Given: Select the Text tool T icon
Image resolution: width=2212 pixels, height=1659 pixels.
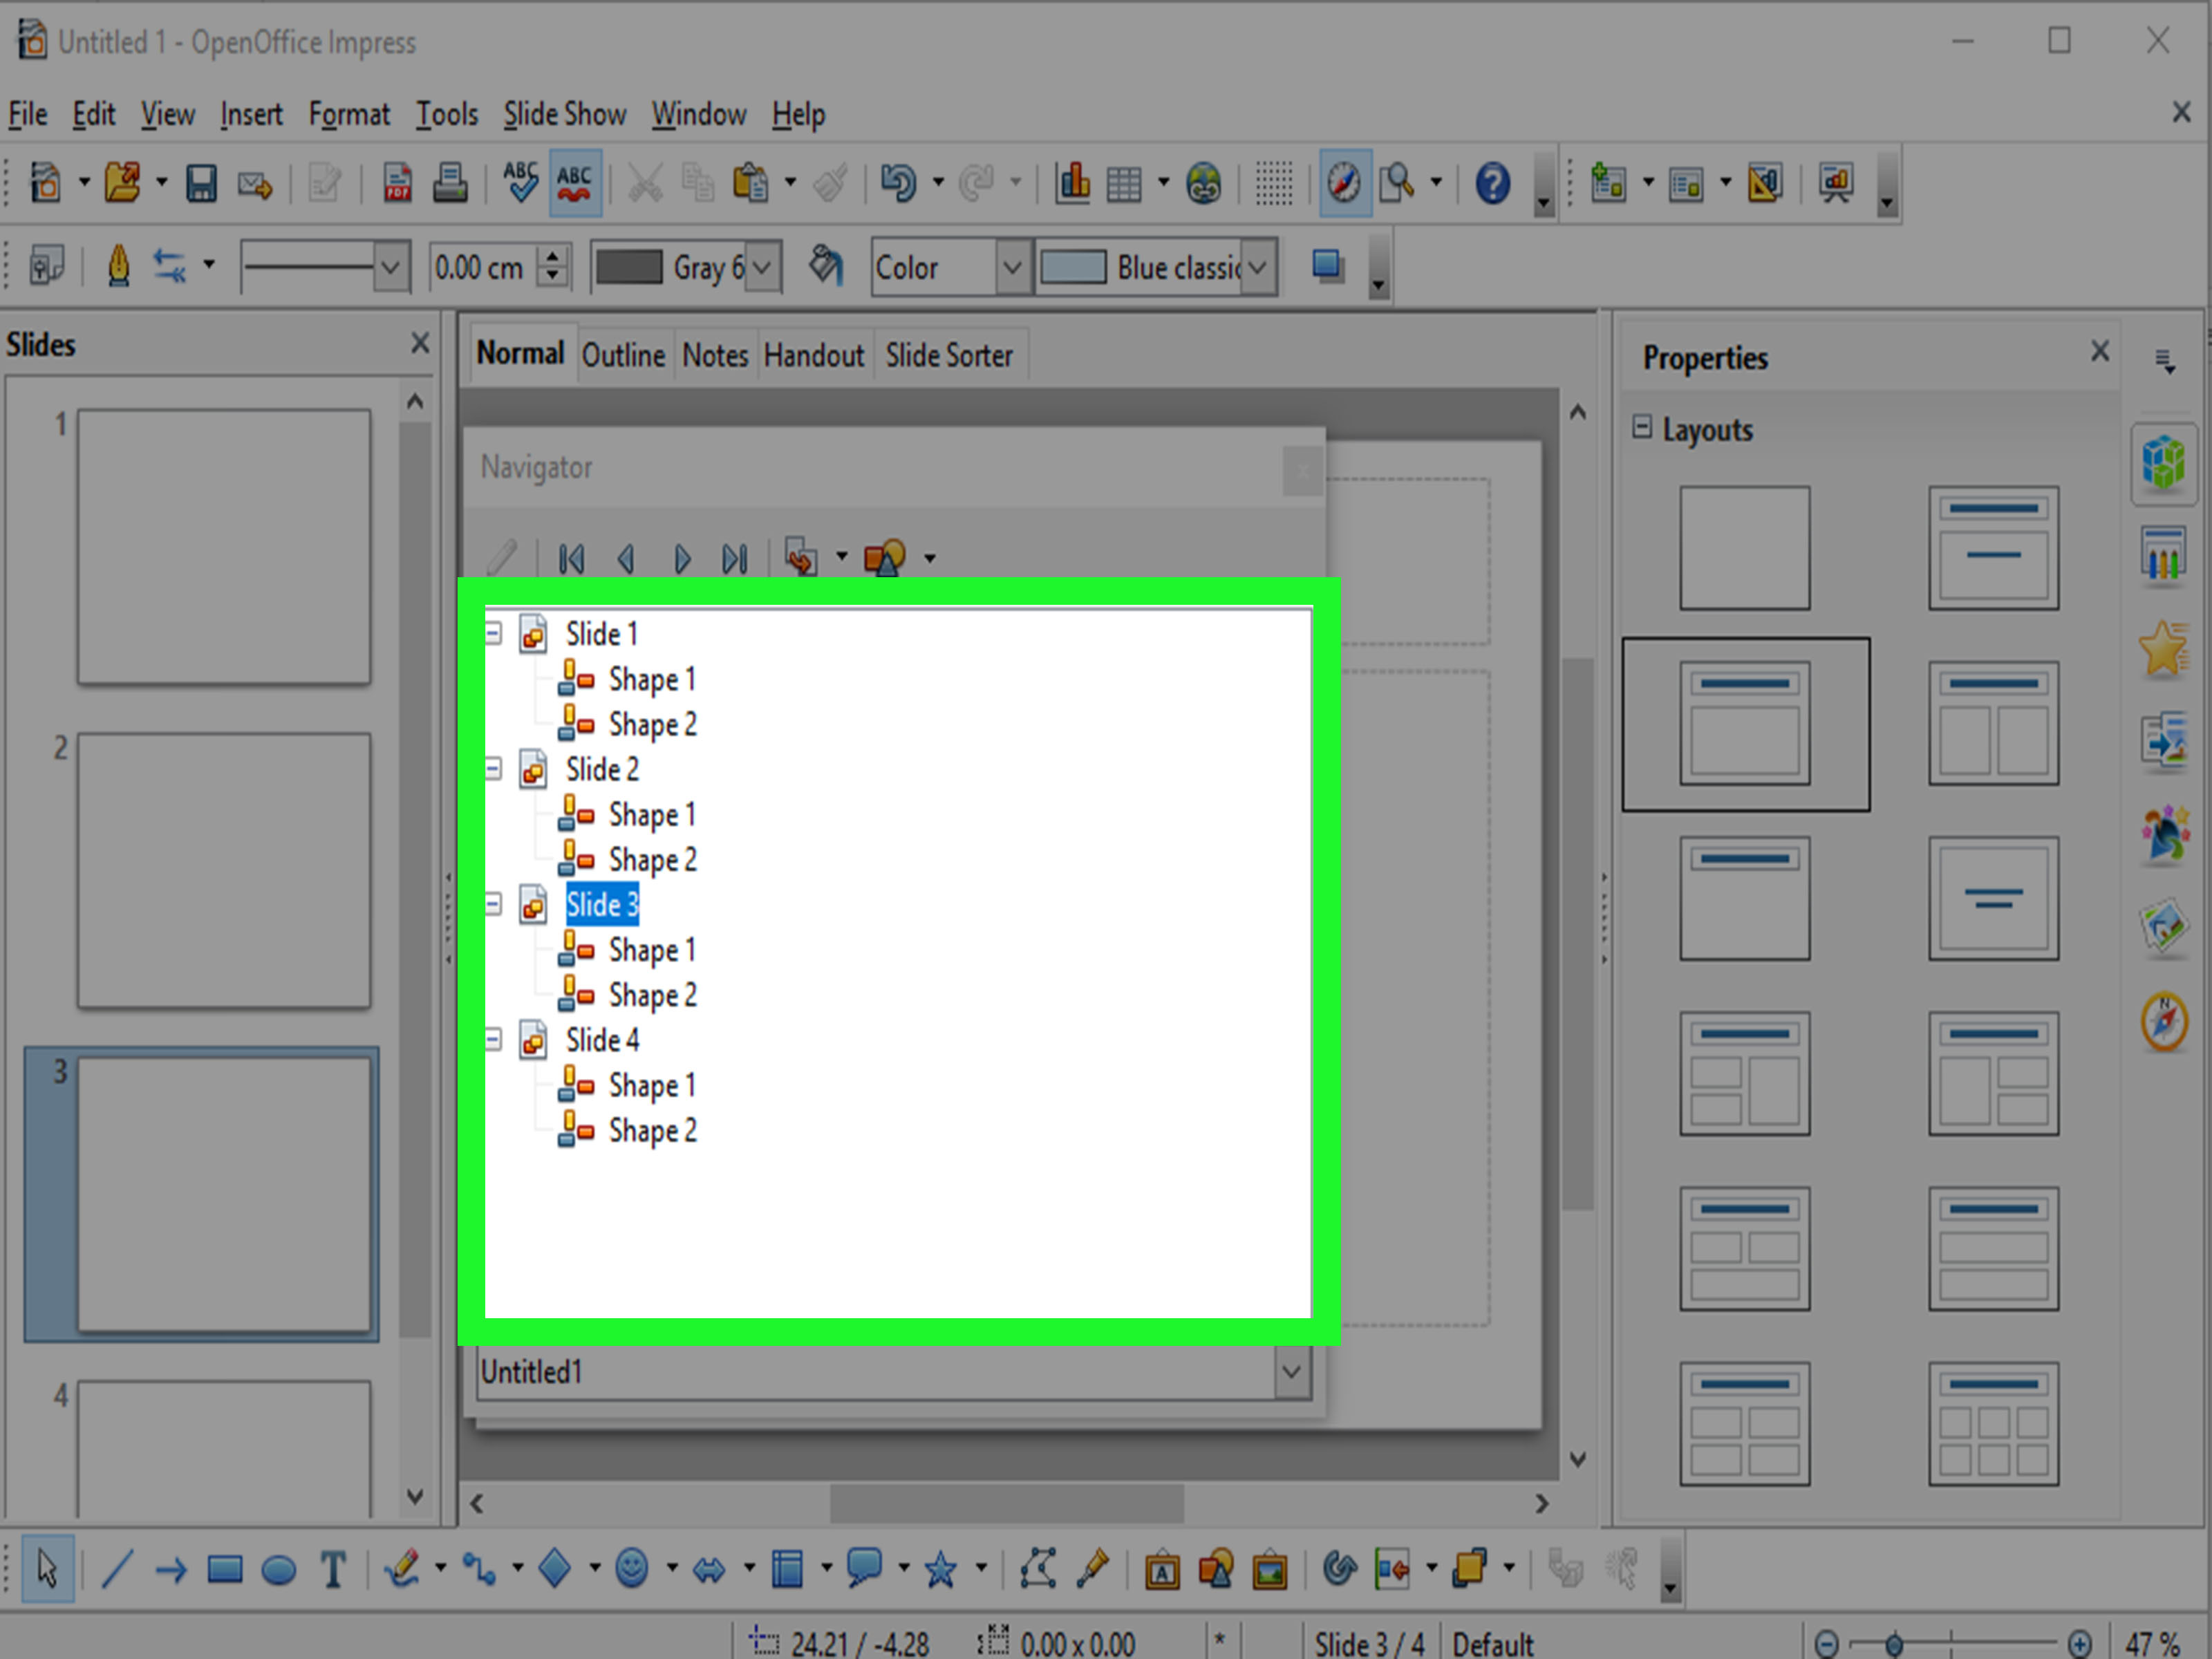Looking at the screenshot, I should (x=334, y=1569).
